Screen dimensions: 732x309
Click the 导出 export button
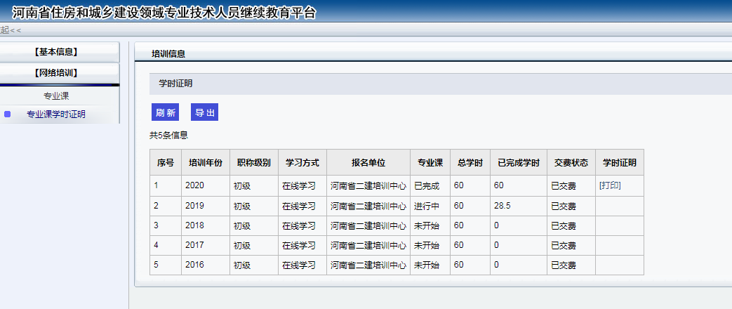pyautogui.click(x=204, y=112)
